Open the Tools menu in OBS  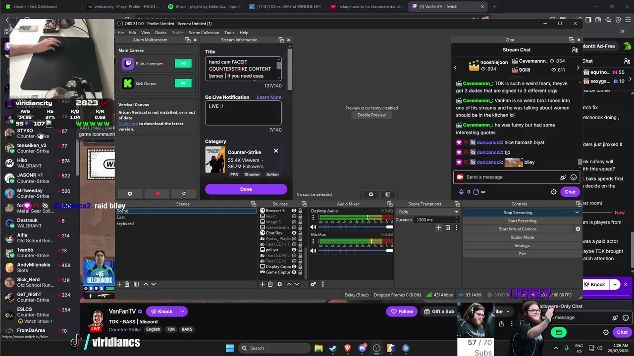229,33
